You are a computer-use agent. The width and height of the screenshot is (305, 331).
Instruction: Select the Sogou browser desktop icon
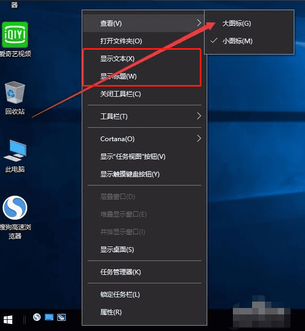[15, 207]
